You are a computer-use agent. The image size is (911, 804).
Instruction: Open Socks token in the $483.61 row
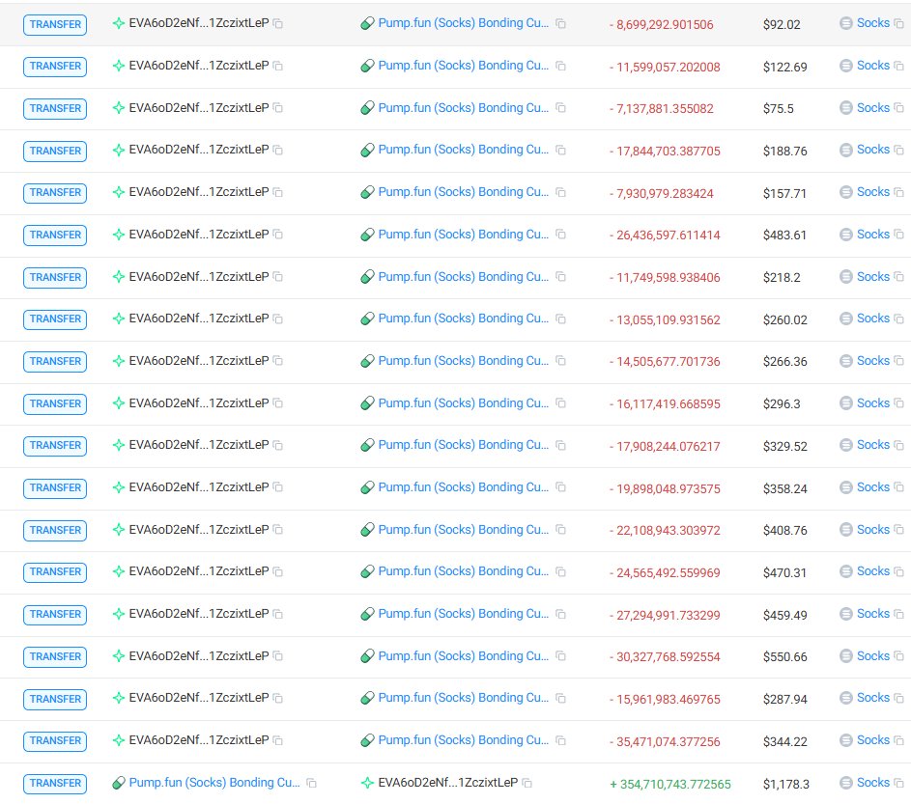pyautogui.click(x=872, y=234)
